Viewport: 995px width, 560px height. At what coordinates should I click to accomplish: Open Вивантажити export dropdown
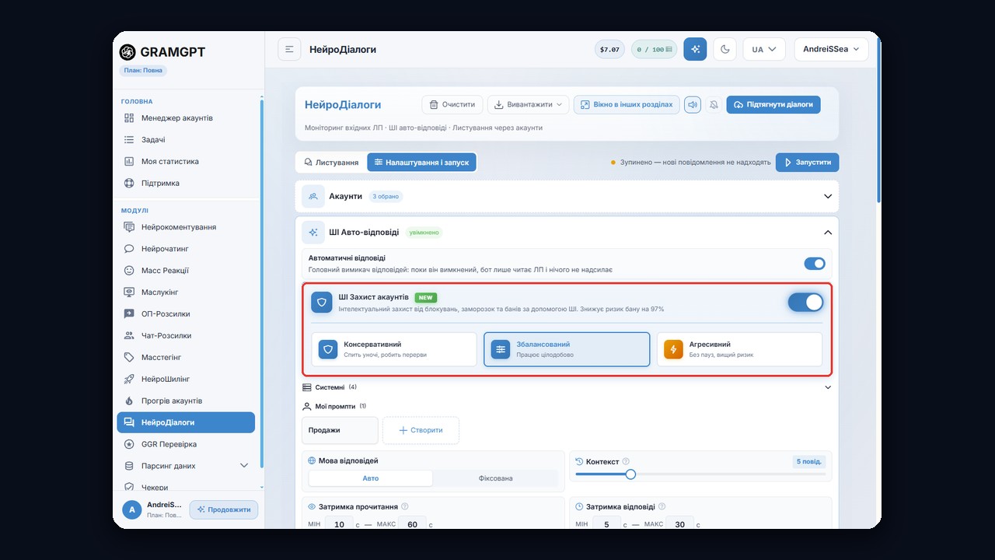pos(529,104)
